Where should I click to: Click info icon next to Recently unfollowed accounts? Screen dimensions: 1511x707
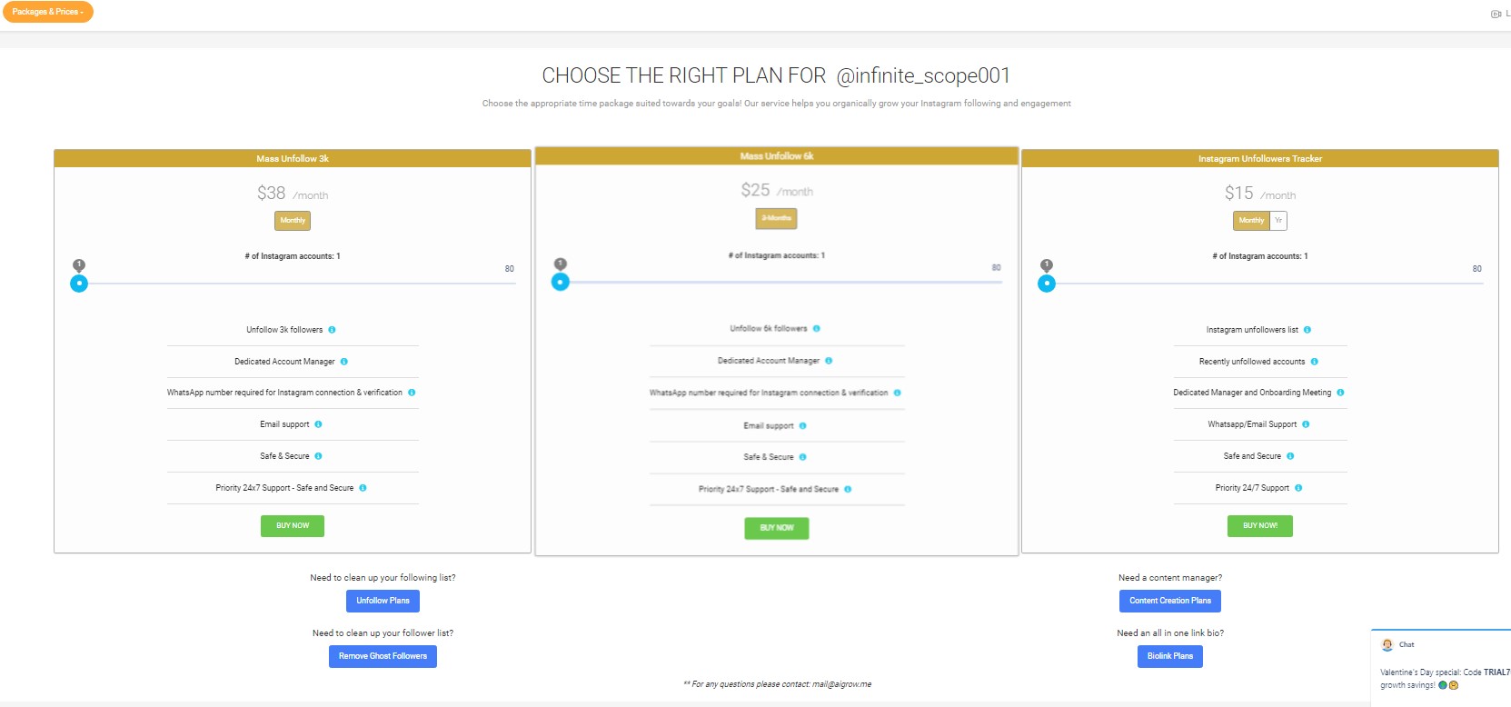pos(1314,362)
